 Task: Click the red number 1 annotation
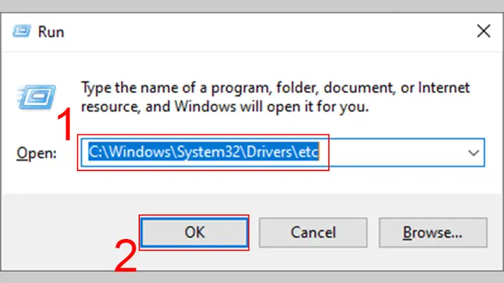(x=64, y=124)
